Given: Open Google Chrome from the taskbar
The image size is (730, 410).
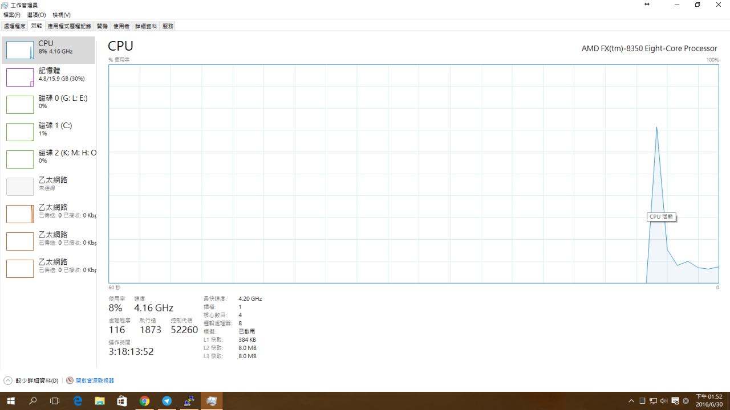Looking at the screenshot, I should pyautogui.click(x=144, y=401).
